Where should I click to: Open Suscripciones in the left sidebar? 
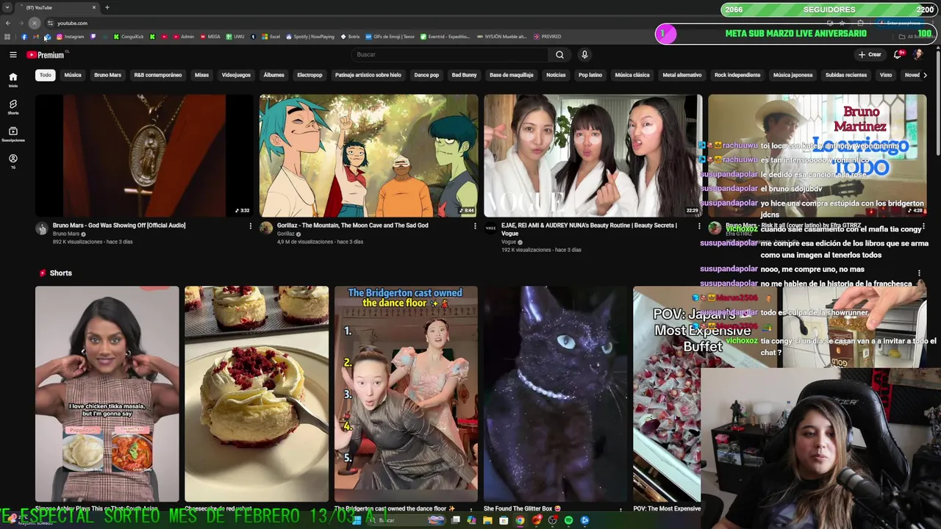click(x=12, y=134)
